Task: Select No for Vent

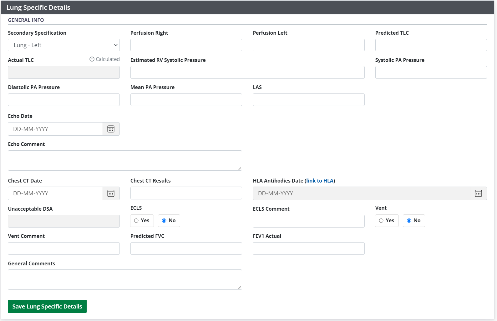Action: (x=409, y=221)
